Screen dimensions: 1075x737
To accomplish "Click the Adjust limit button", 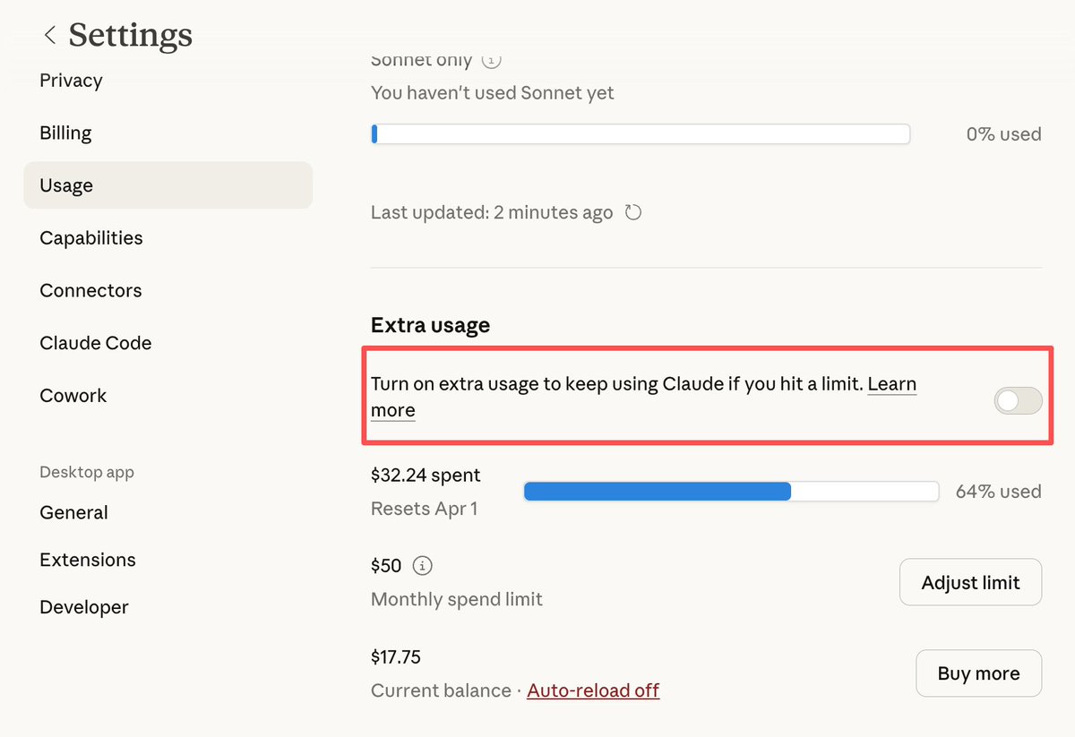I will tap(970, 582).
